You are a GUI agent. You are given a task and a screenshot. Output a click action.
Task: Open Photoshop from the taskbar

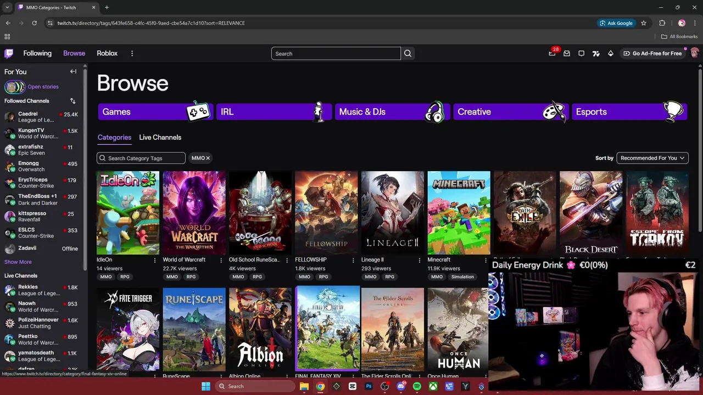[369, 386]
